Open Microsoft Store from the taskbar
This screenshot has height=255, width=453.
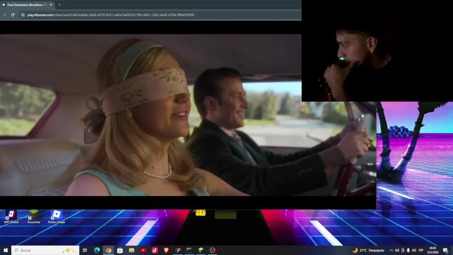point(120,250)
